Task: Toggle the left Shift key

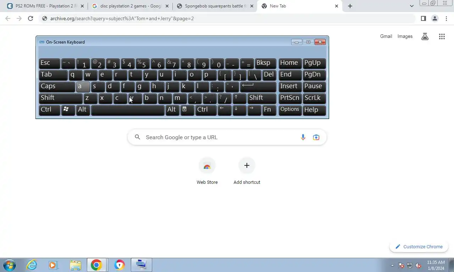Action: 60,98
